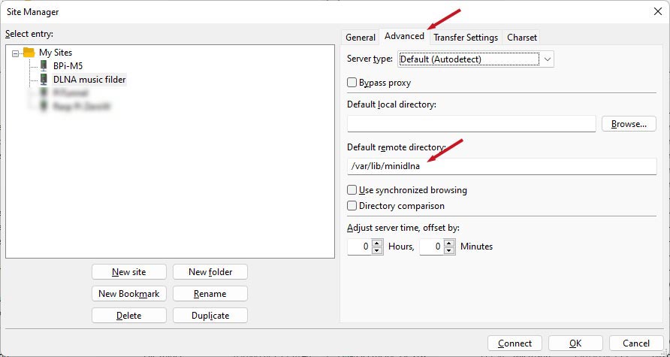Click the BPi-M5 server icon
This screenshot has width=670, height=357.
[44, 66]
